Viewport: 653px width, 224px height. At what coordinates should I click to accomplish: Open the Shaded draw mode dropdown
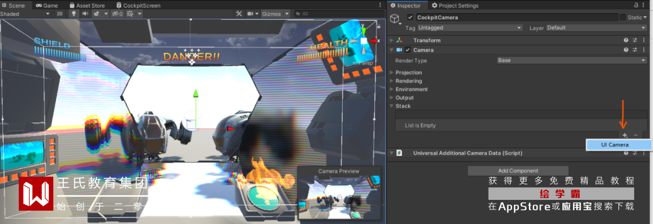pyautogui.click(x=25, y=14)
